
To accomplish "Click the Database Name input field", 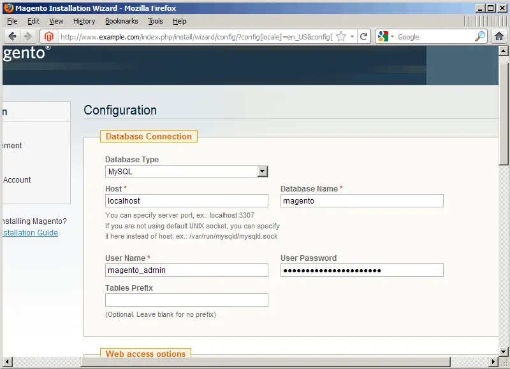I will pyautogui.click(x=362, y=201).
